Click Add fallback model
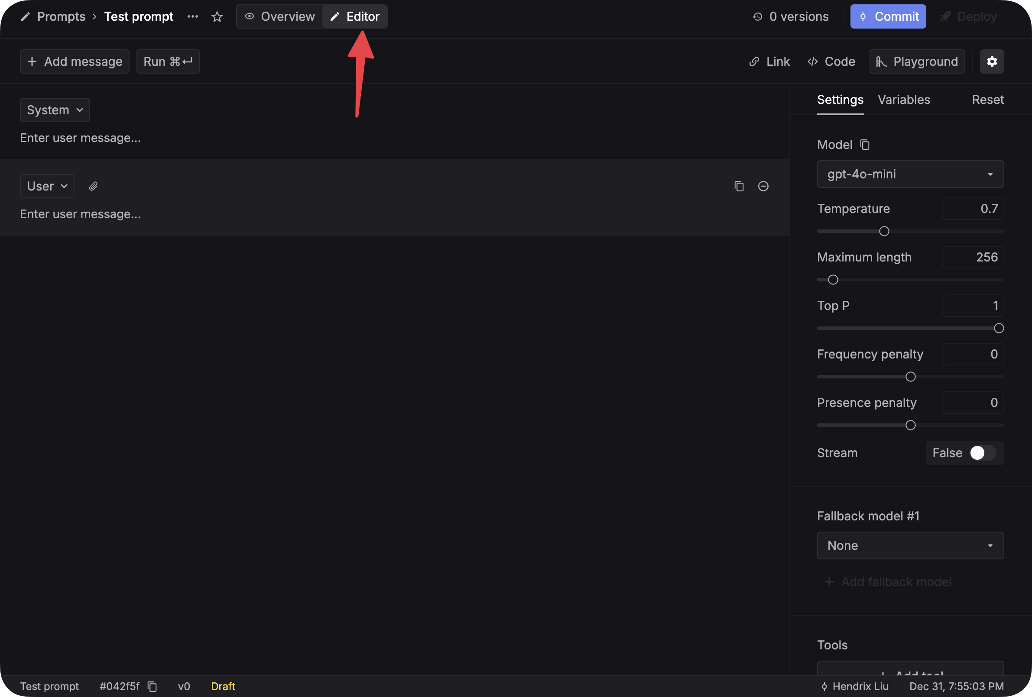This screenshot has width=1032, height=697. click(x=887, y=582)
